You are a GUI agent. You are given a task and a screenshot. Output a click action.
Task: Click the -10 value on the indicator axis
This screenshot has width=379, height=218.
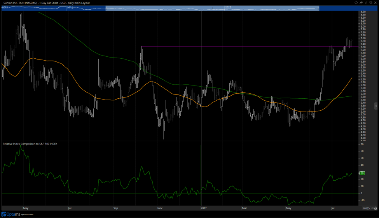(363, 200)
